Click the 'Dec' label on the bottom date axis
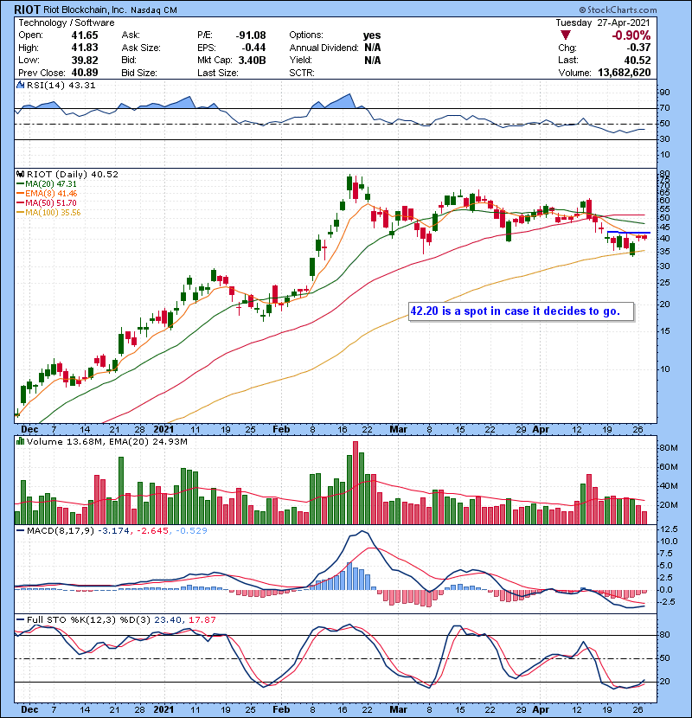692x718 pixels. tap(29, 709)
